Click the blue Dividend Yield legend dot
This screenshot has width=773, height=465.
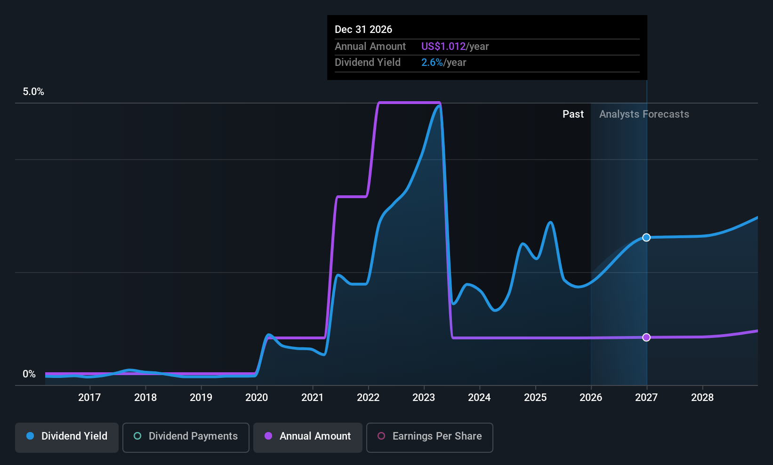(x=30, y=436)
